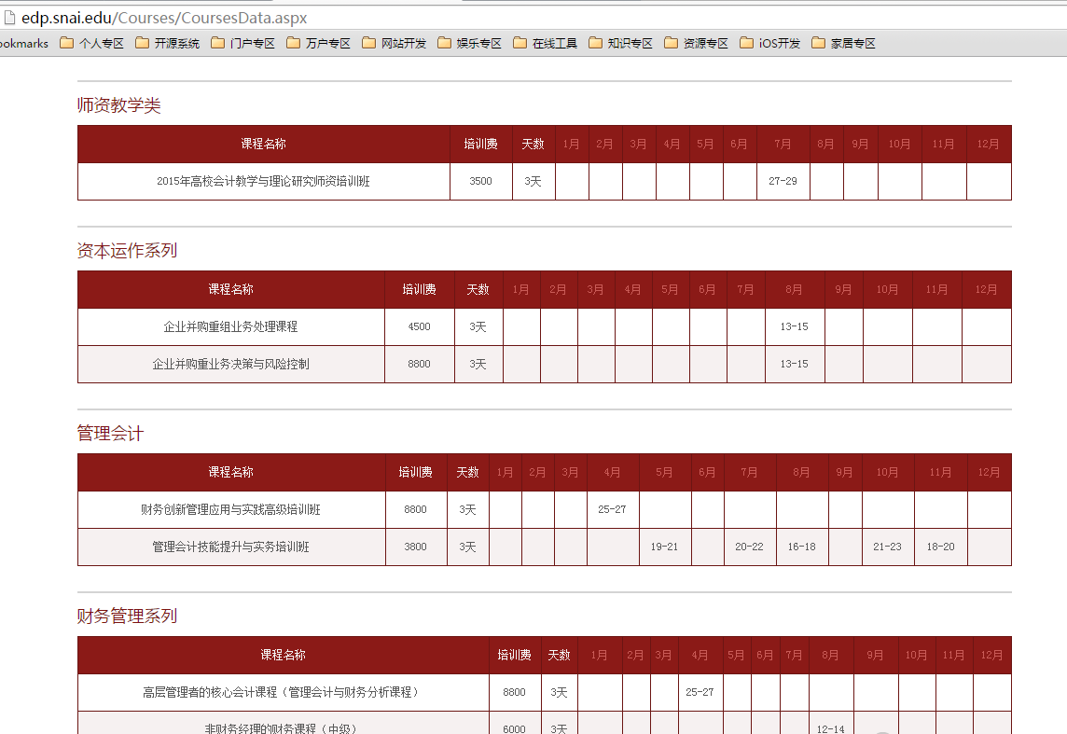Open the iOS开发 bookmark folder
Image resolution: width=1067 pixels, height=734 pixels.
coord(770,44)
